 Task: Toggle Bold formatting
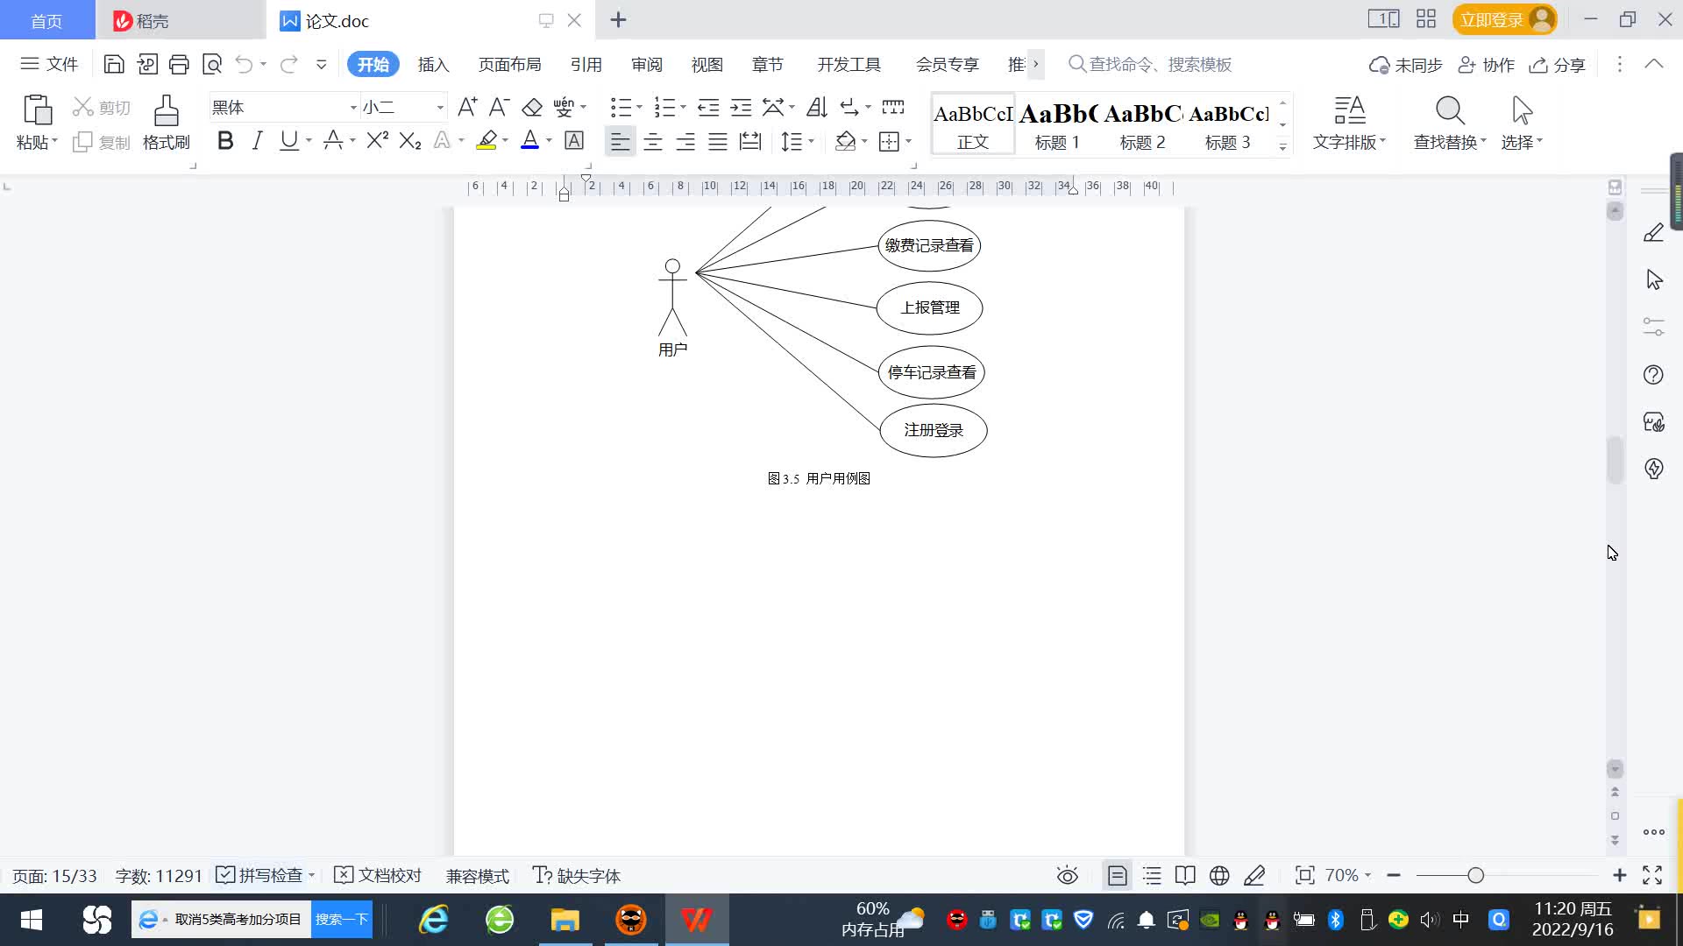pos(225,140)
